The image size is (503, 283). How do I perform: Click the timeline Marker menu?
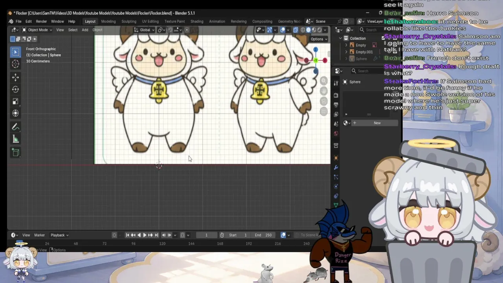(x=39, y=235)
